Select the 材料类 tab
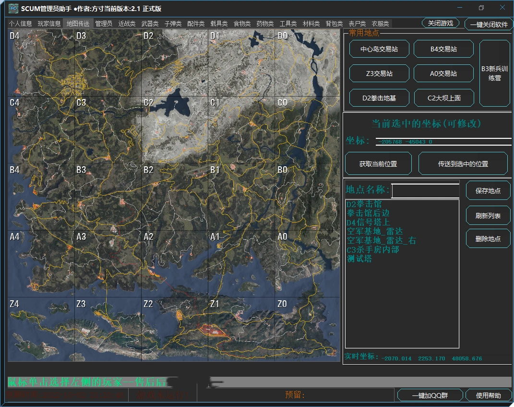Viewport: 514px width, 407px height. pos(311,24)
